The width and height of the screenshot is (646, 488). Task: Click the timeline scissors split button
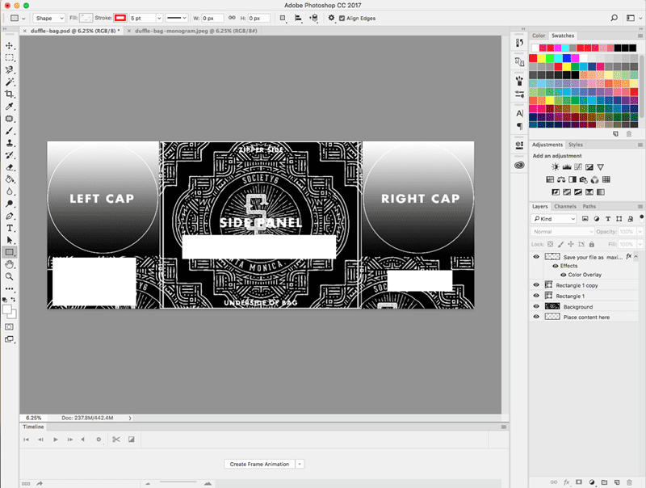tap(116, 440)
